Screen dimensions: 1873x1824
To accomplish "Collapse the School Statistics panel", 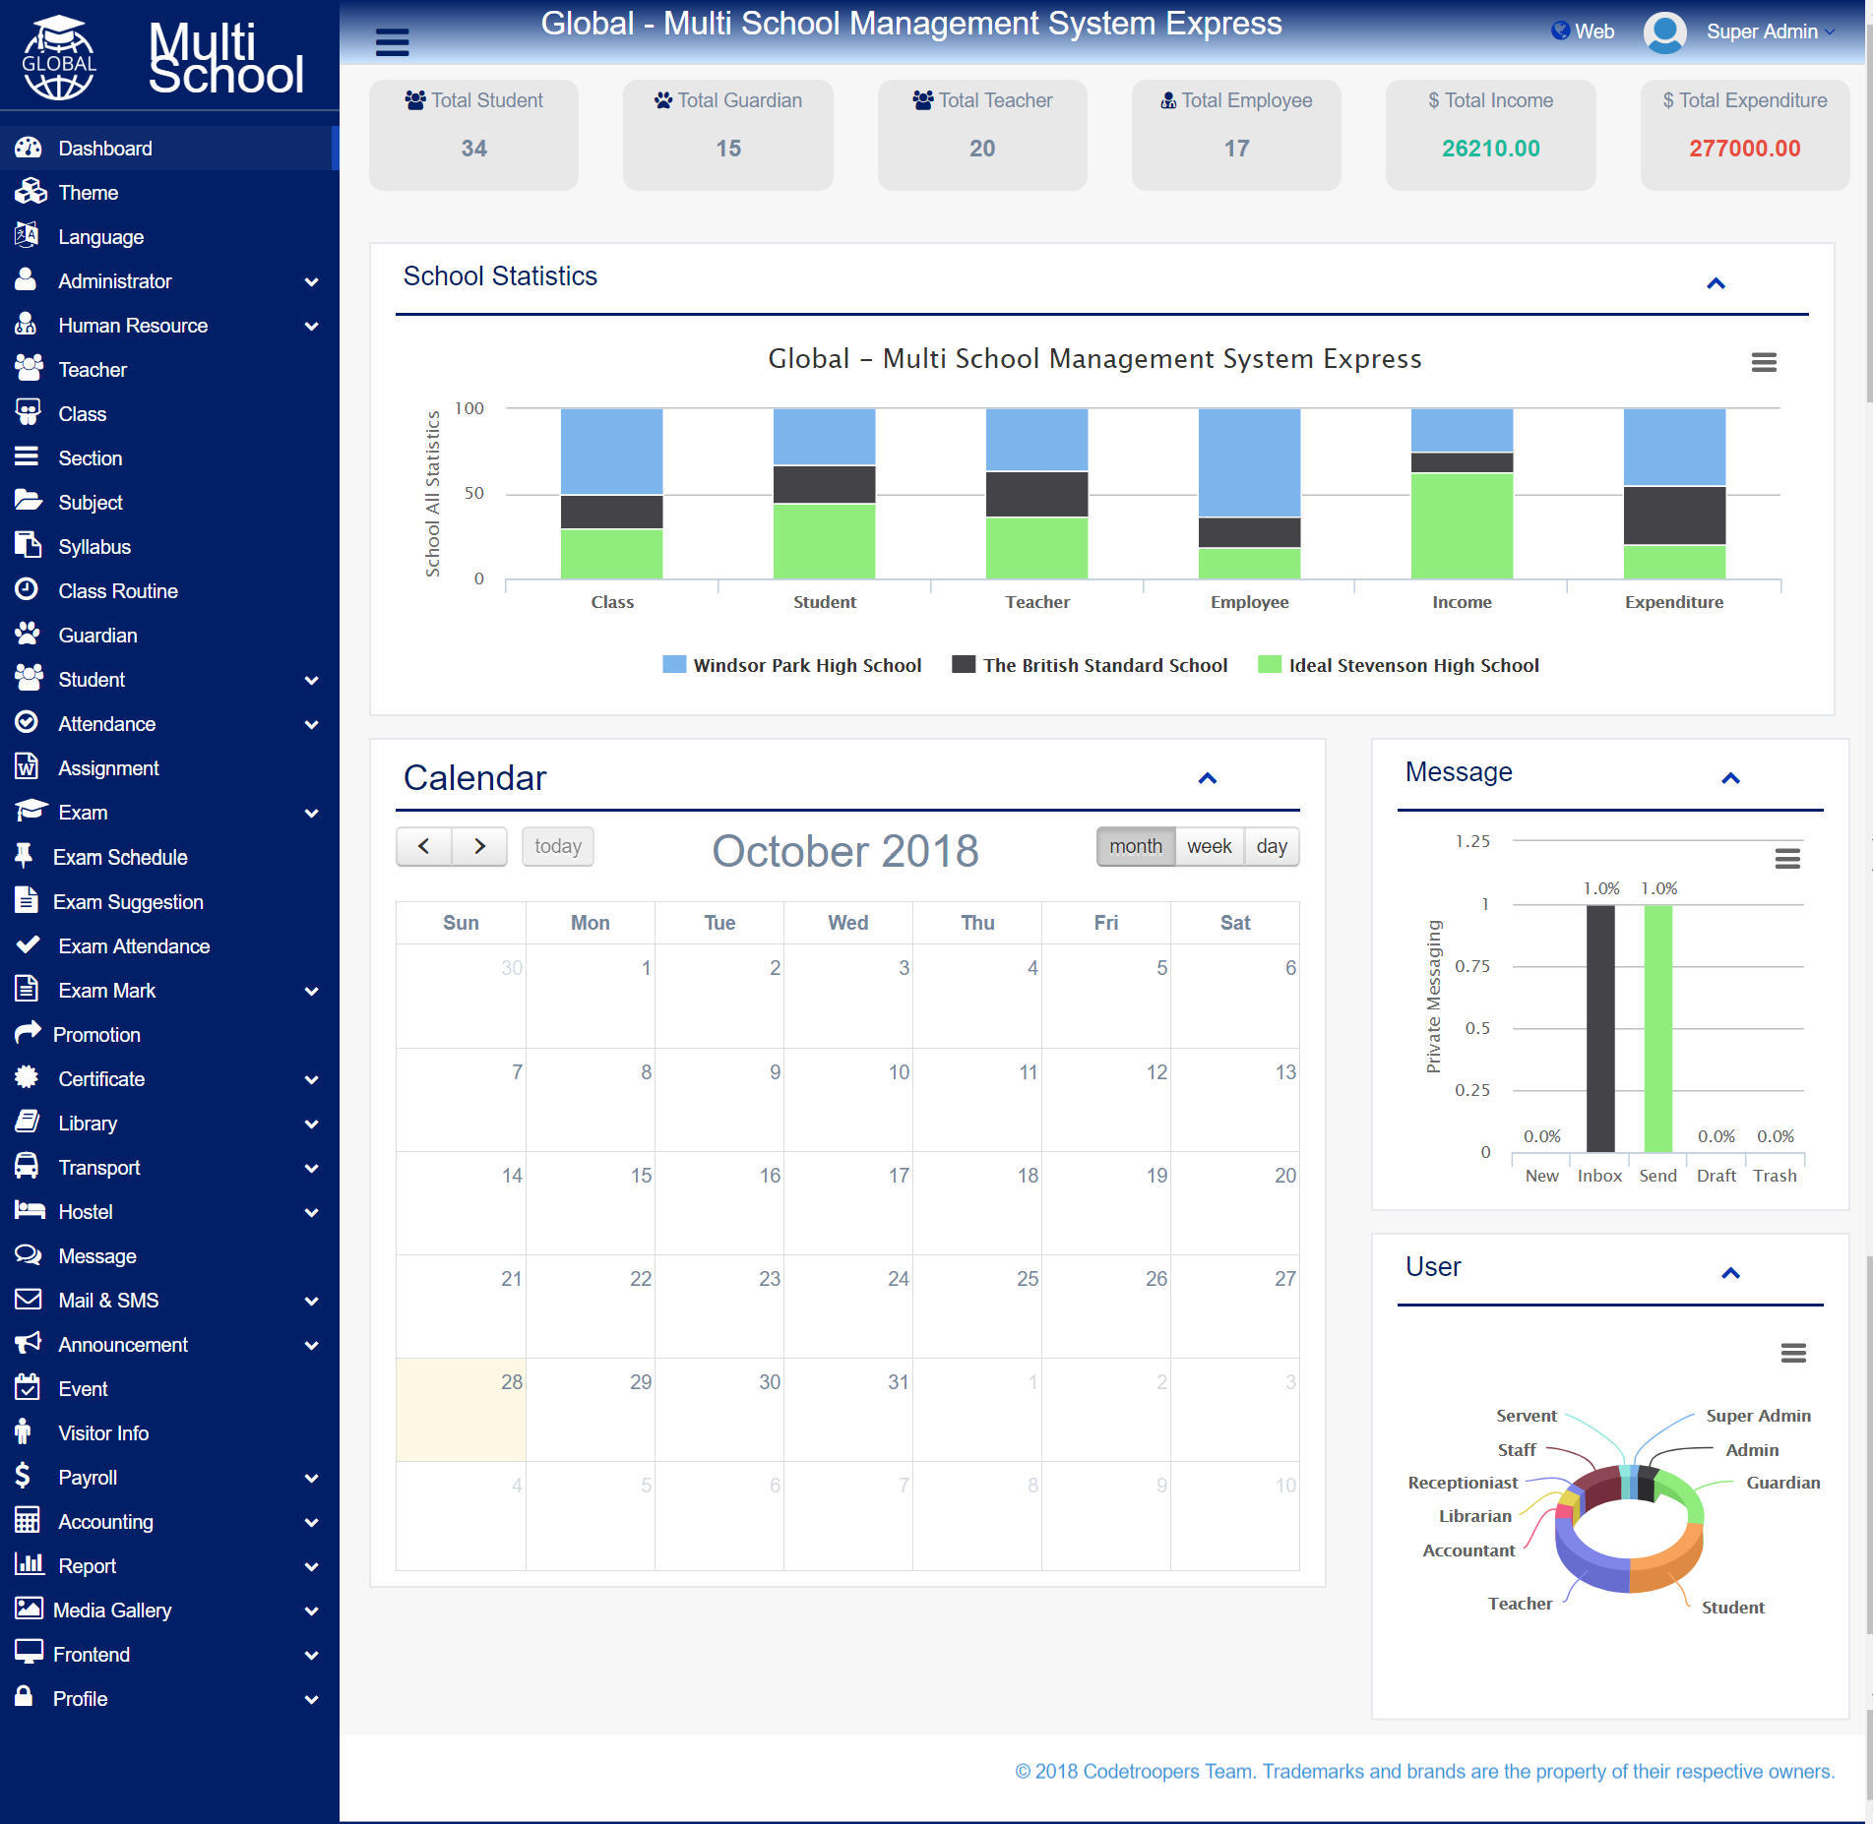I will [x=1716, y=283].
